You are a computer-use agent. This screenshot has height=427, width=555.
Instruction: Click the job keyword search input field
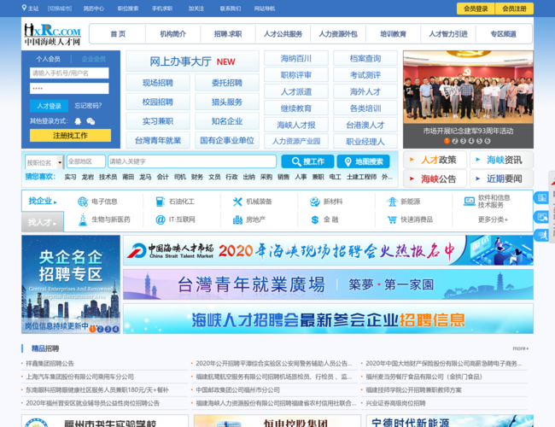tap(191, 161)
